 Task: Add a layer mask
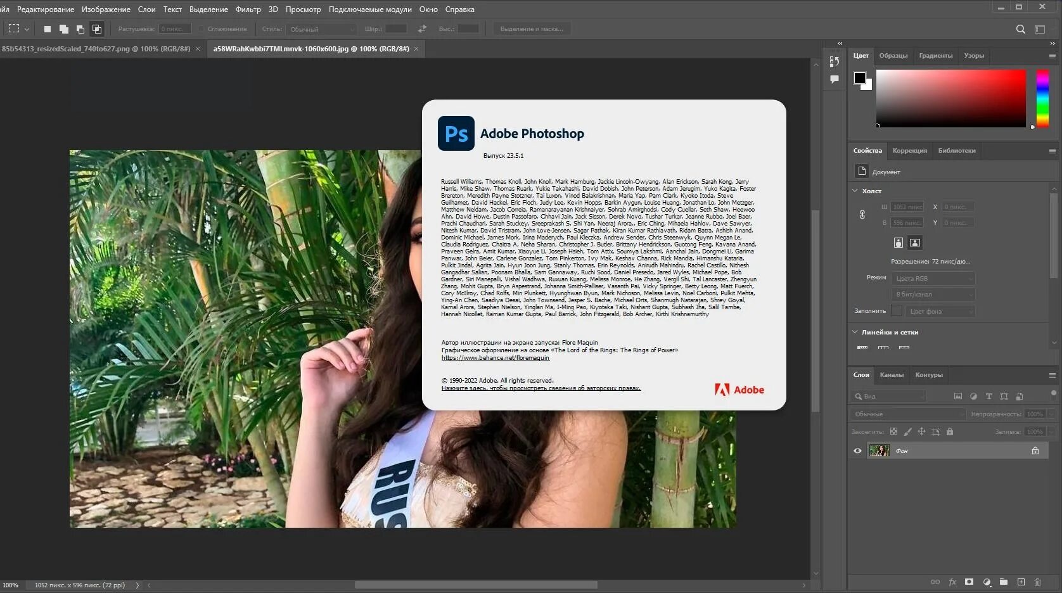click(x=969, y=582)
